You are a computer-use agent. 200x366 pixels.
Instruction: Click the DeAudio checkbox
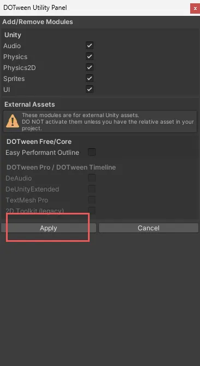coord(92,178)
